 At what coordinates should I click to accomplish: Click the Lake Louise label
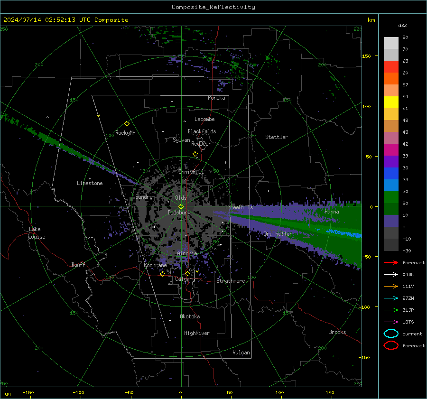pos(37,233)
